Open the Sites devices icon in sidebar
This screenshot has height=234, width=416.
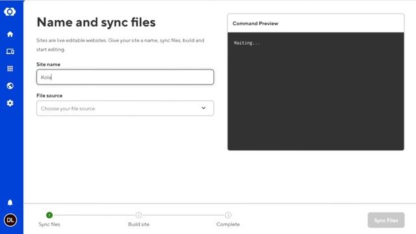click(x=10, y=51)
